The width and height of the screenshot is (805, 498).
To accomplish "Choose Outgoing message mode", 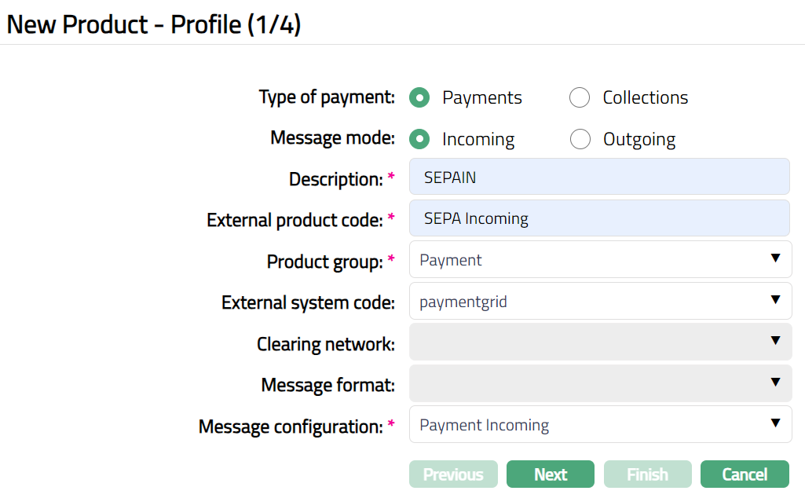I will (580, 139).
